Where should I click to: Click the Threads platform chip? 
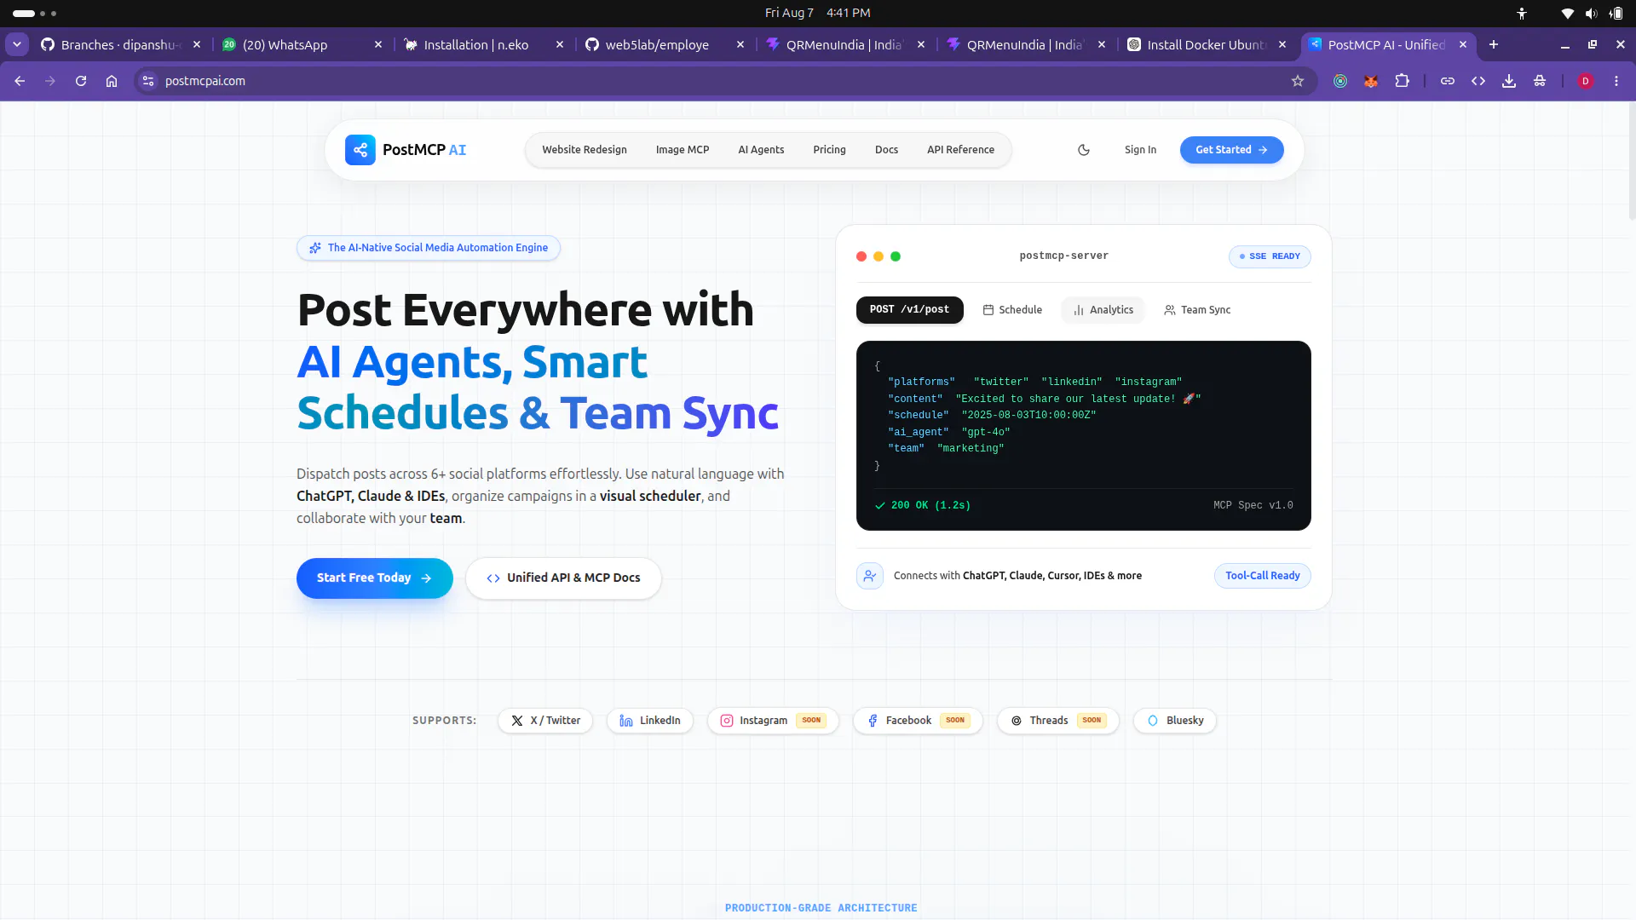(x=1057, y=721)
